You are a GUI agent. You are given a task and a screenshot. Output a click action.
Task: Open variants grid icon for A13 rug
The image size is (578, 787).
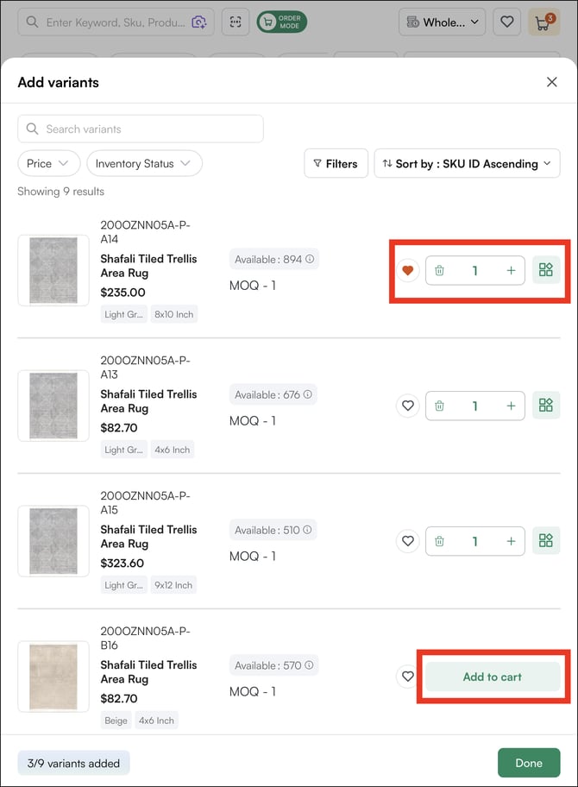pyautogui.click(x=545, y=406)
